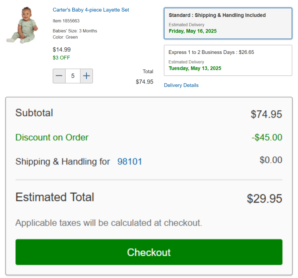Decrease quantity with the minus icon
Screen dimensions: 298x278
pyautogui.click(x=59, y=76)
